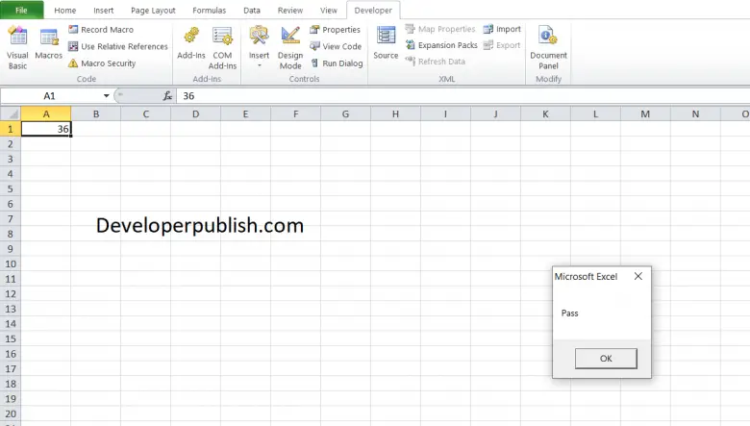Viewport: 750px width, 426px height.
Task: Open the Add-Ins manager
Action: [191, 46]
